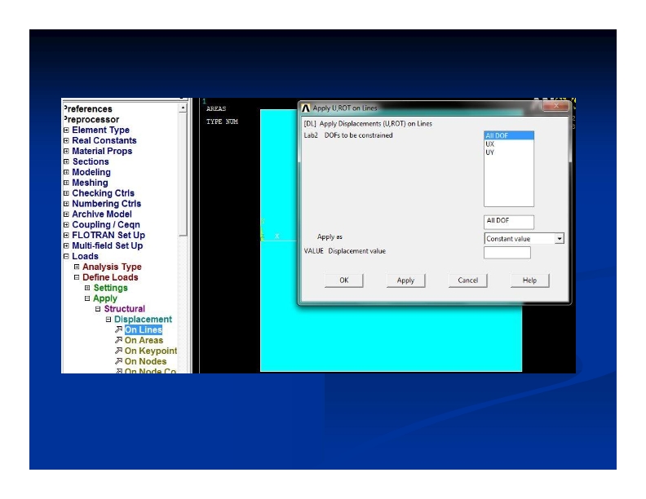The image size is (646, 499).
Task: Choose On Nodes displacement entry
Action: coord(145,362)
